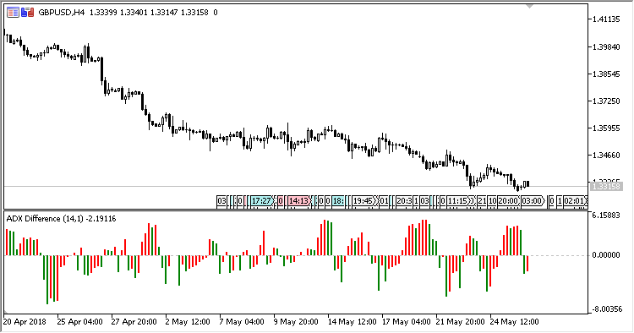Viewport: 634px width, 333px height.
Task: Select the 17:27 blue event label
Action: coord(261,201)
